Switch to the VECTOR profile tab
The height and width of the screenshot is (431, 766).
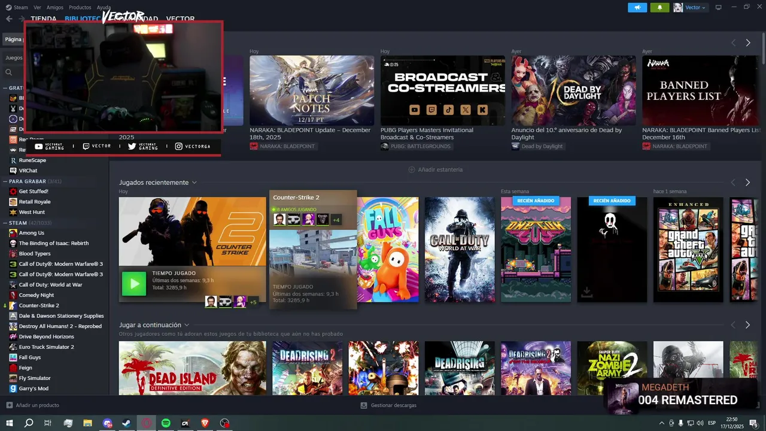[180, 19]
